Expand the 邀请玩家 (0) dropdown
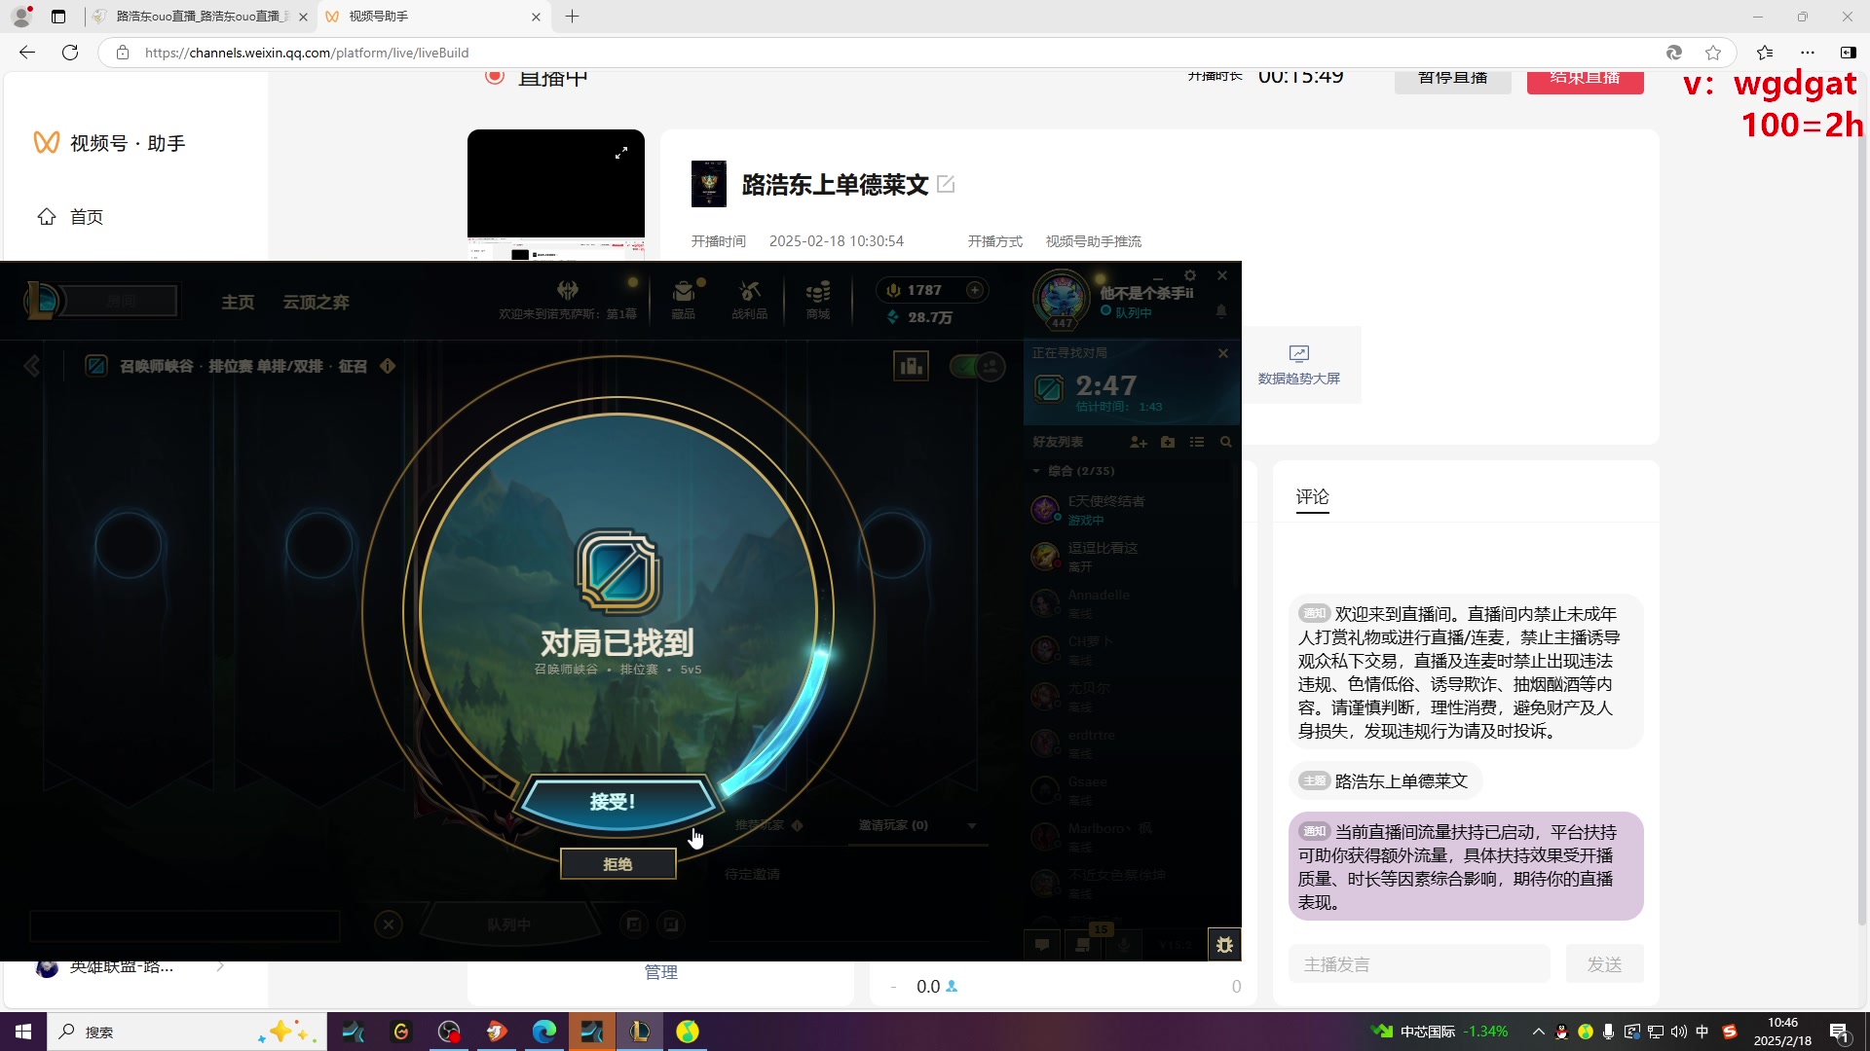Screen dimensions: 1870x1051 [x=972, y=826]
